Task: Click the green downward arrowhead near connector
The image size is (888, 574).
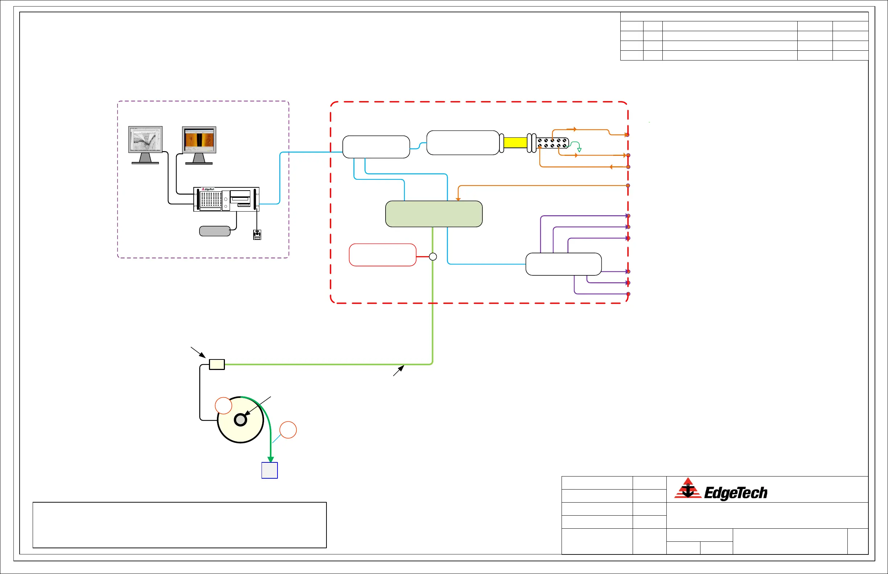Action: (579, 150)
